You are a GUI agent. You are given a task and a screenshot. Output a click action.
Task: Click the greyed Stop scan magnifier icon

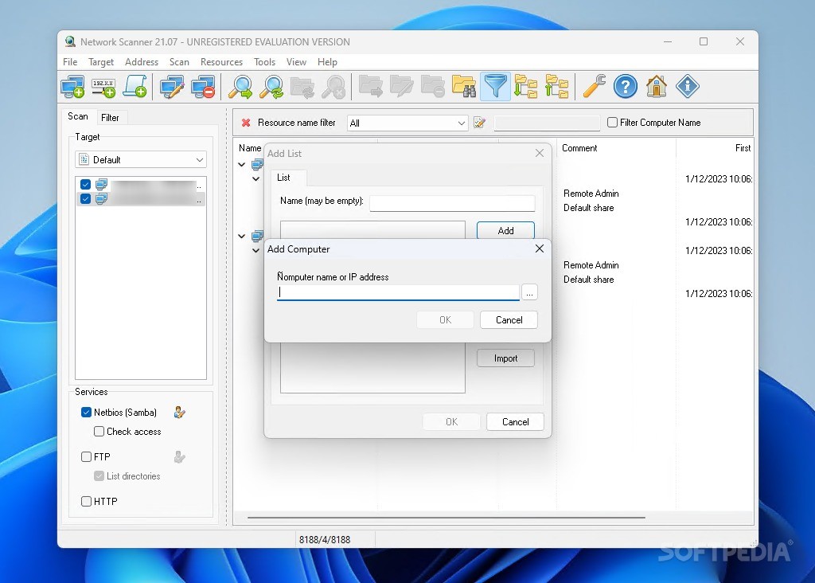pyautogui.click(x=333, y=86)
